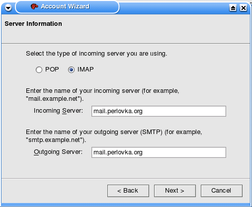Click the Account Wizard title bar text
Image resolution: width=252 pixels, height=207 pixels.
click(x=65, y=6)
